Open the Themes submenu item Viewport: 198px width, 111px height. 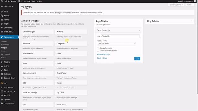[4, 41]
